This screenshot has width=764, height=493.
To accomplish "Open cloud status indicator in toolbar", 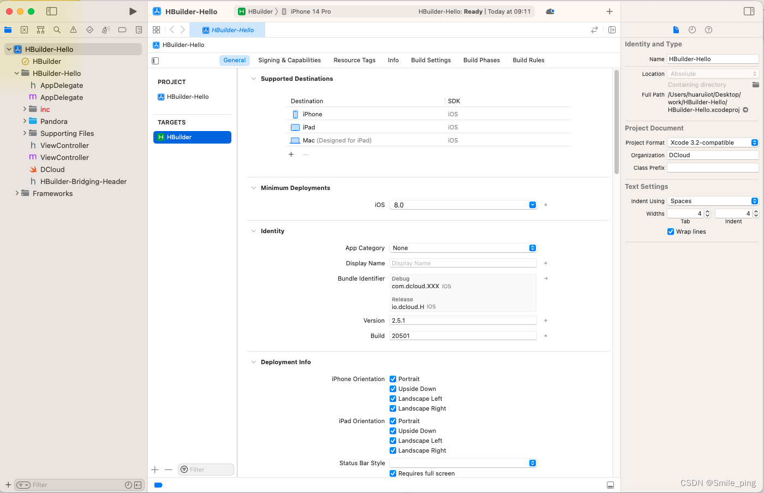I will tap(550, 11).
